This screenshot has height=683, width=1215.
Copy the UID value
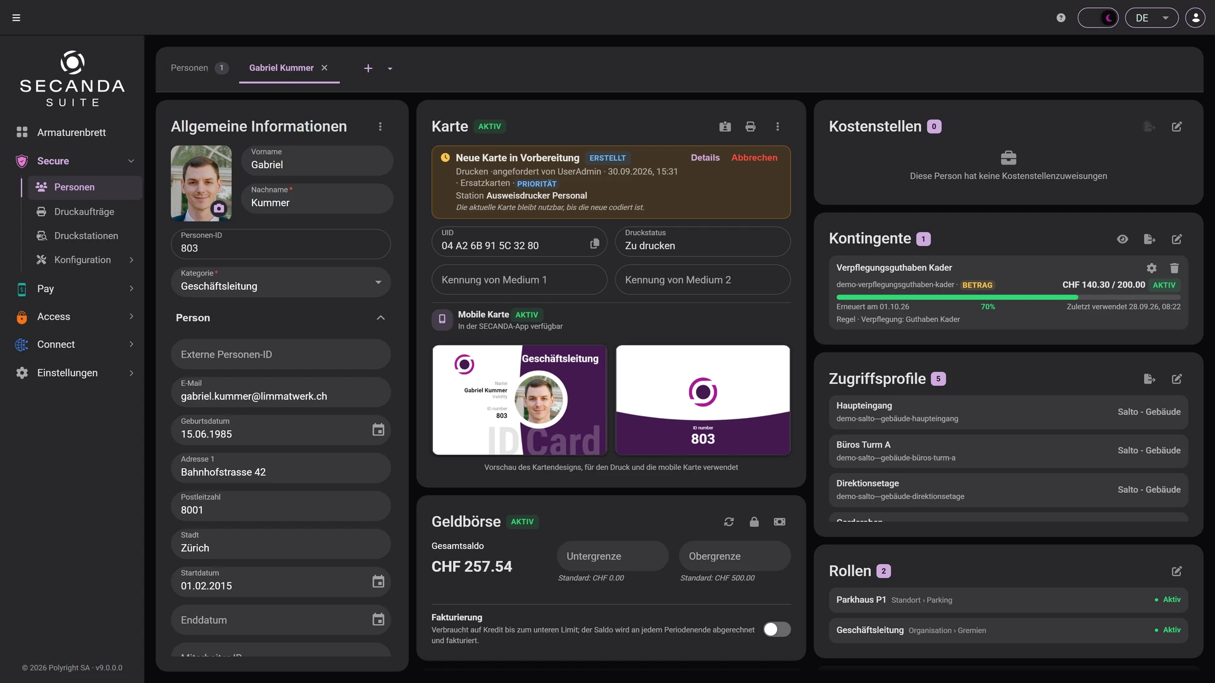pos(595,243)
